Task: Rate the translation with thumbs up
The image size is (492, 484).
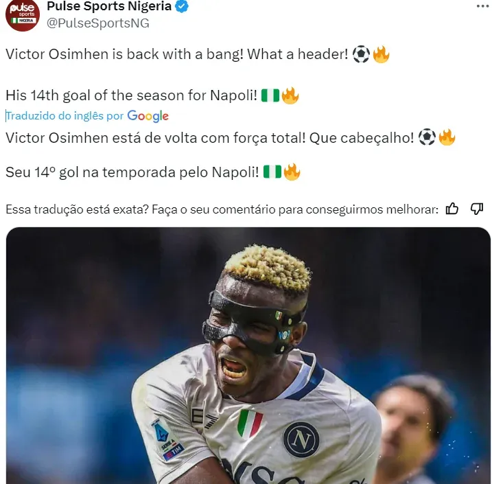Action: tap(452, 209)
